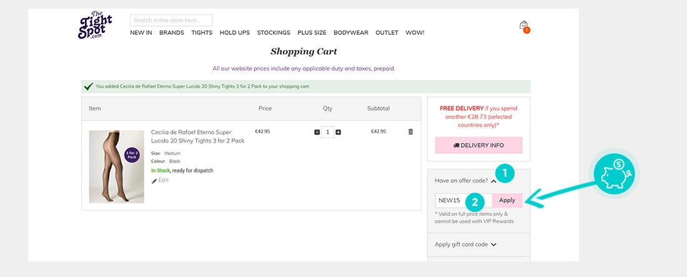Click the Shopping Cart heading

[x=304, y=52]
